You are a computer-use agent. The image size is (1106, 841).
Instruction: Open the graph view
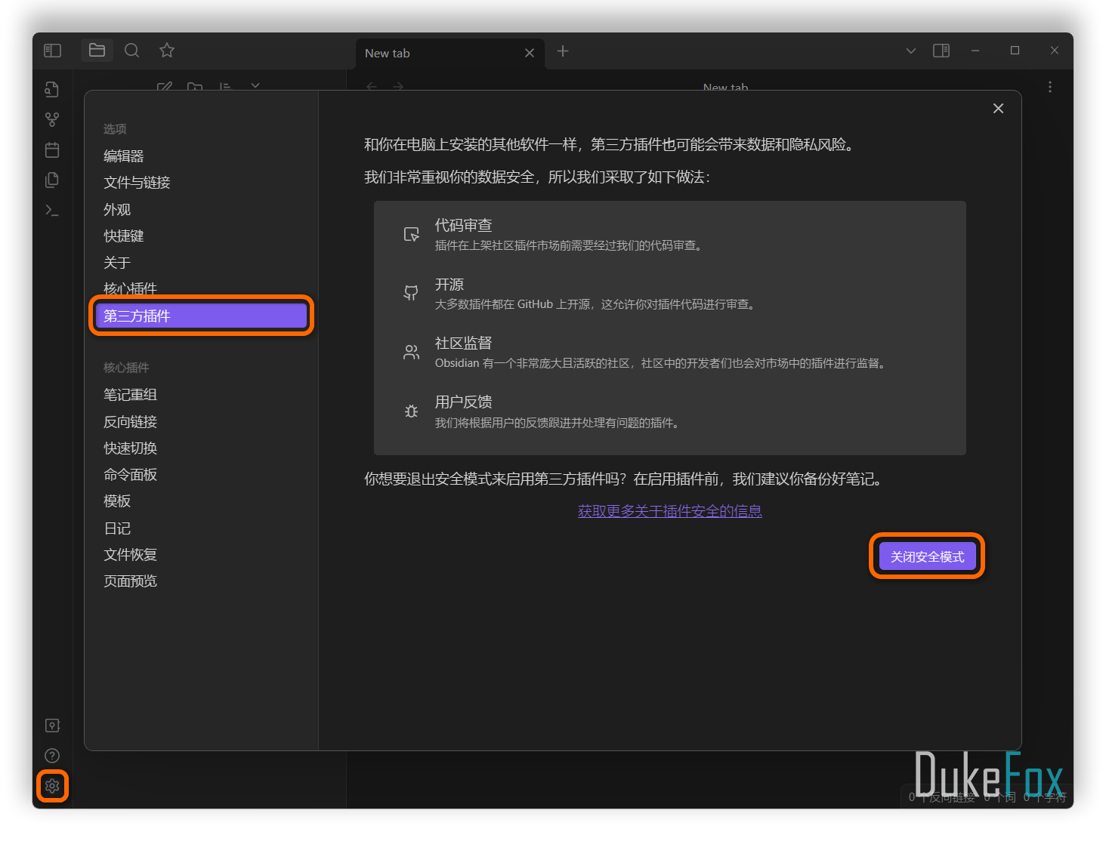coord(52,119)
